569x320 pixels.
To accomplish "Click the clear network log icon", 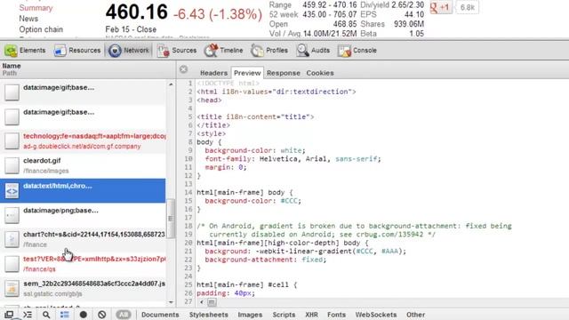I will coord(102,315).
